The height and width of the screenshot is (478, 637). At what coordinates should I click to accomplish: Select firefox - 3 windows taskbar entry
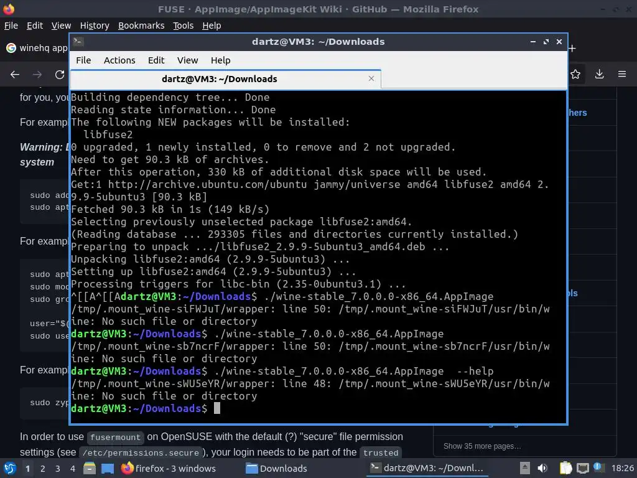(169, 468)
